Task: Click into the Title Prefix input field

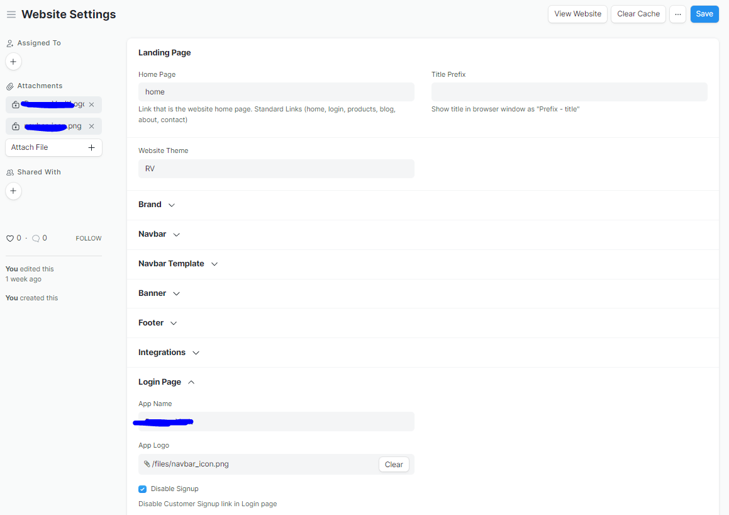Action: click(x=569, y=92)
